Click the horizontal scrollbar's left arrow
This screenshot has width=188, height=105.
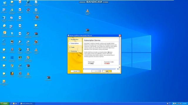click(84, 69)
